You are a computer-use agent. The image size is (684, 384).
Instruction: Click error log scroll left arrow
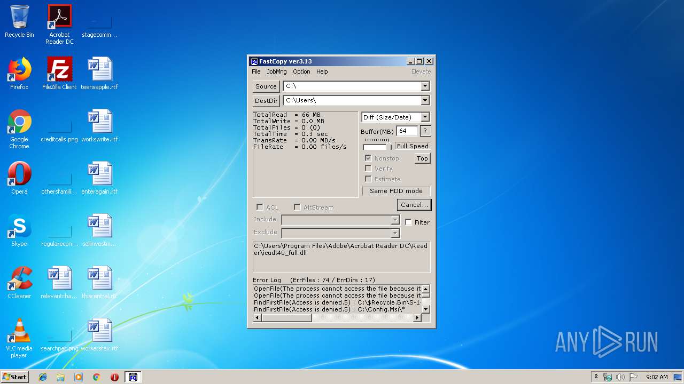click(257, 318)
